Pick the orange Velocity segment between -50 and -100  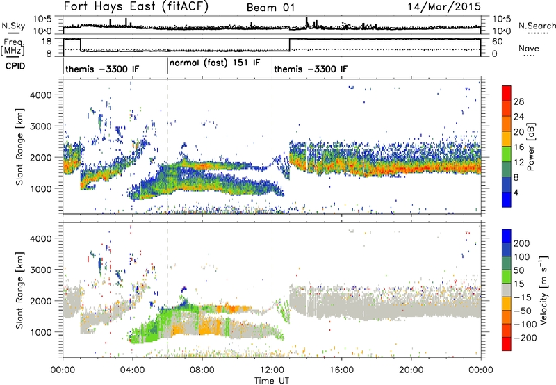point(507,318)
